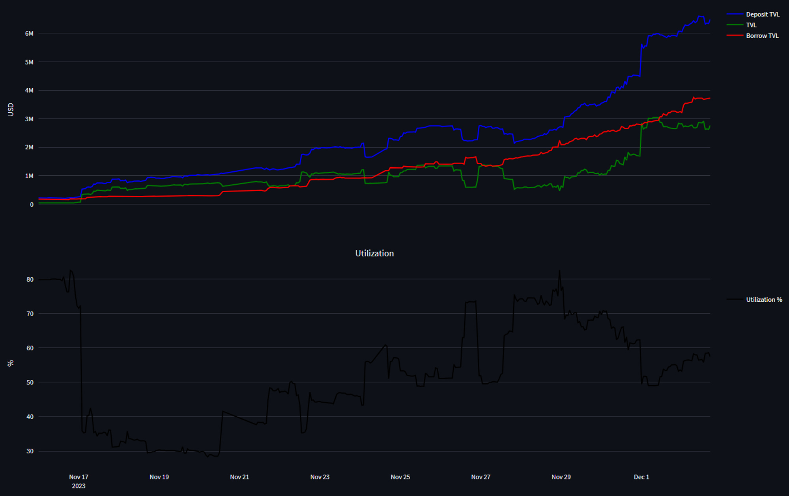Click the black Utilization % legend line swatch
Image resolution: width=789 pixels, height=496 pixels.
(735, 299)
